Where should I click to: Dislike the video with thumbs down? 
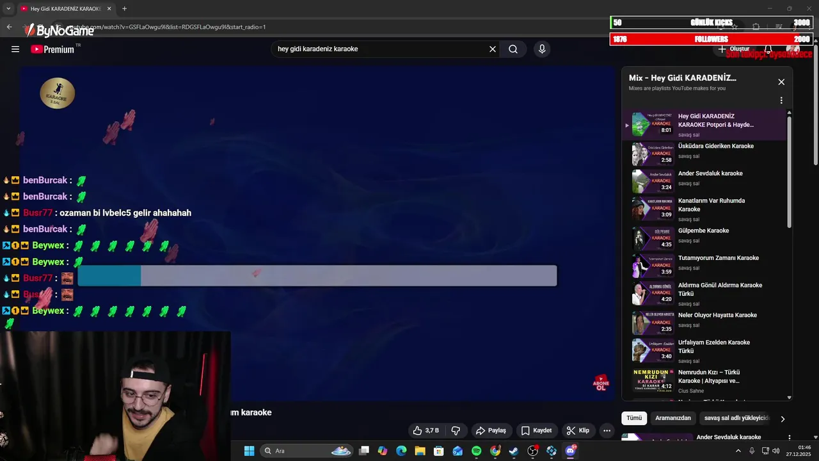(456, 430)
